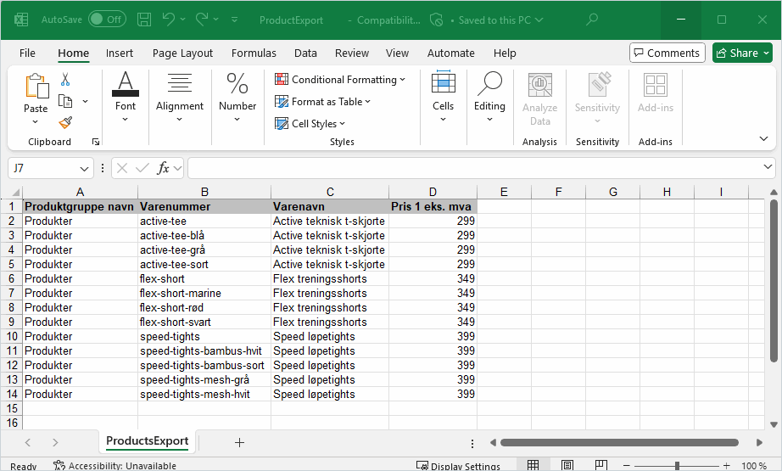The image size is (782, 471).
Task: Switch to the Formulas tab
Action: 254,53
